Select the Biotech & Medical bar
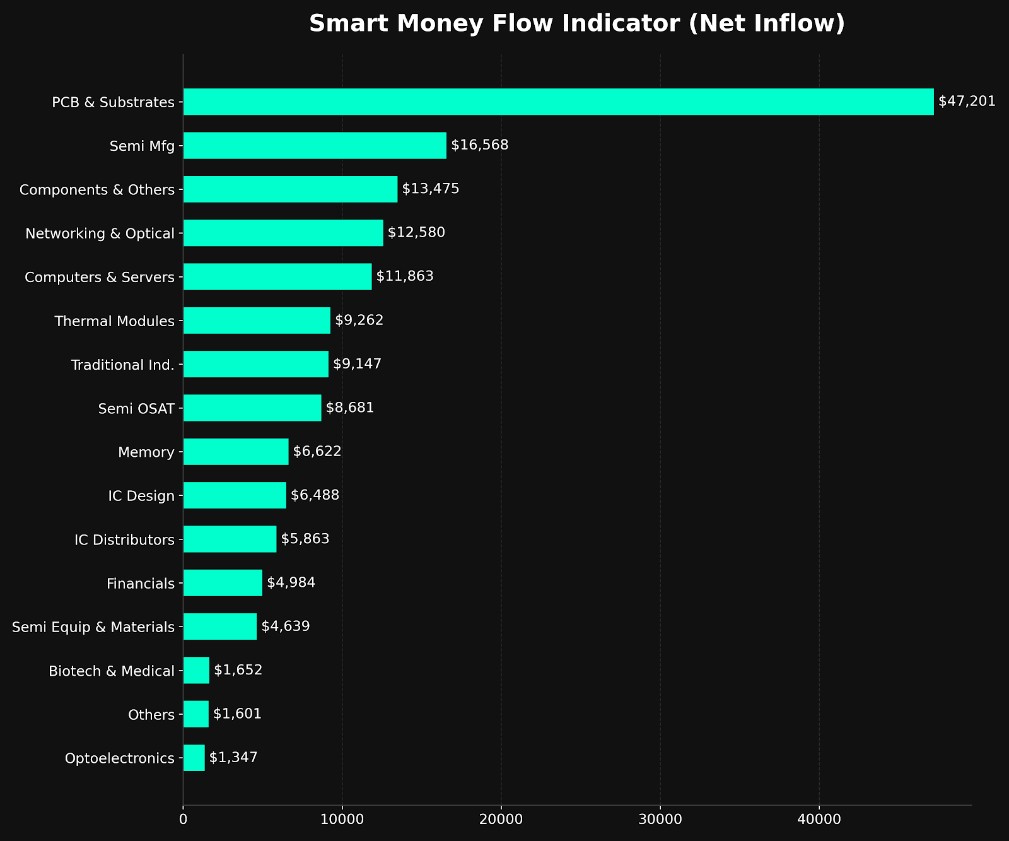The width and height of the screenshot is (1009, 841). [x=196, y=670]
